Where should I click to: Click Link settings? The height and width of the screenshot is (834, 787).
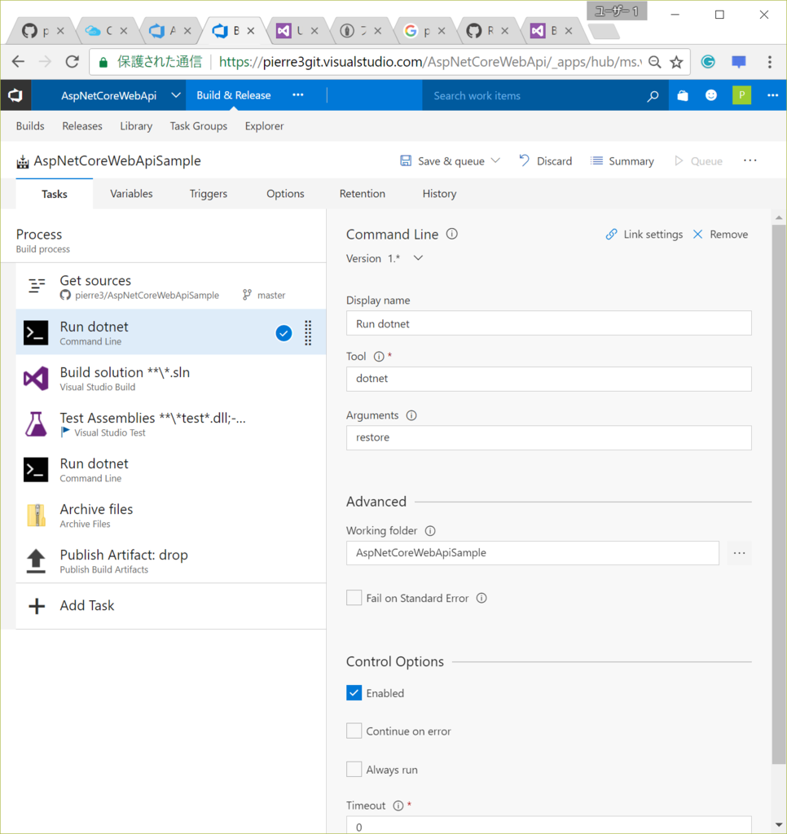tap(644, 234)
